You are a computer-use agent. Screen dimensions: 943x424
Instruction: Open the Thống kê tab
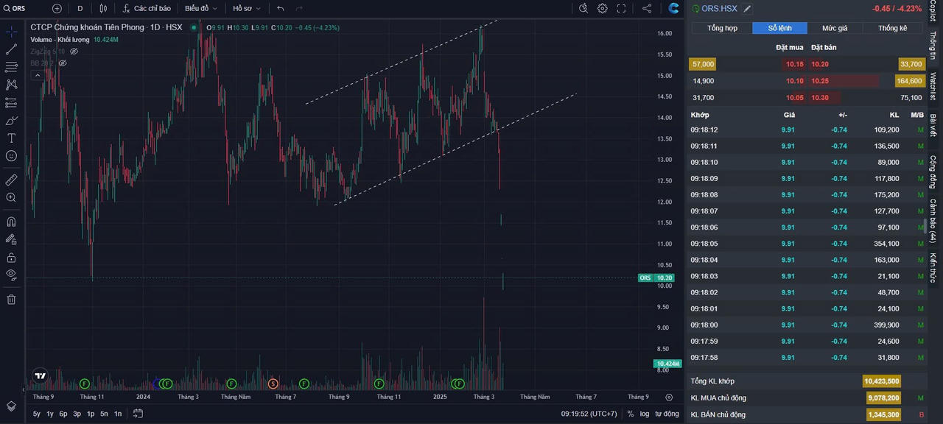892,28
